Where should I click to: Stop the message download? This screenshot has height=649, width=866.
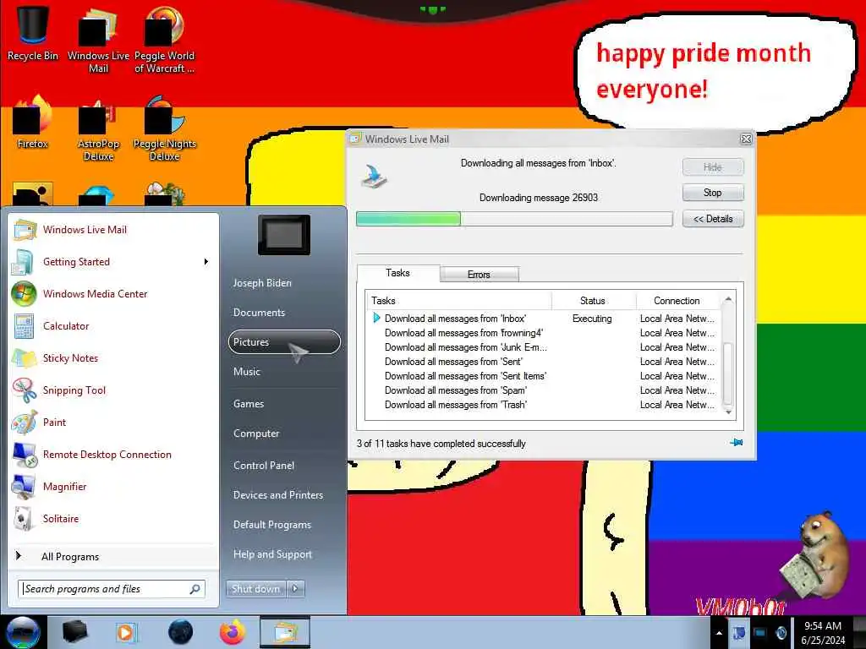click(x=713, y=193)
